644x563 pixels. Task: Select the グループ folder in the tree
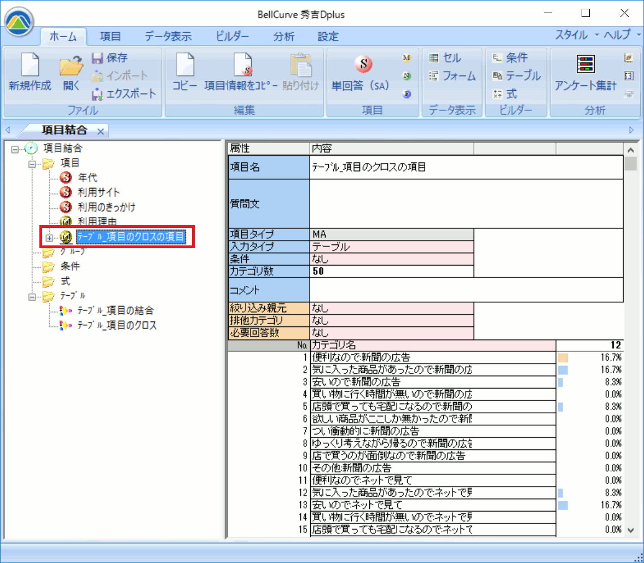pos(72,251)
